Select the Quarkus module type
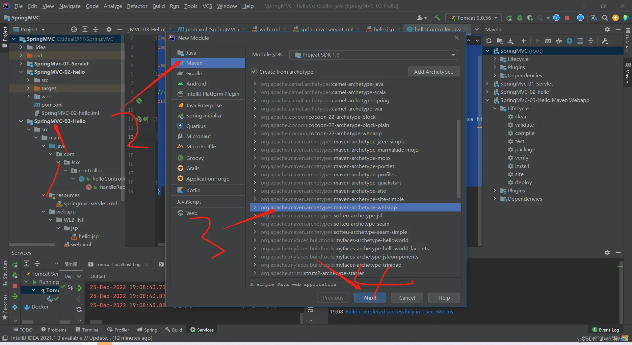The image size is (632, 345). click(x=208, y=126)
